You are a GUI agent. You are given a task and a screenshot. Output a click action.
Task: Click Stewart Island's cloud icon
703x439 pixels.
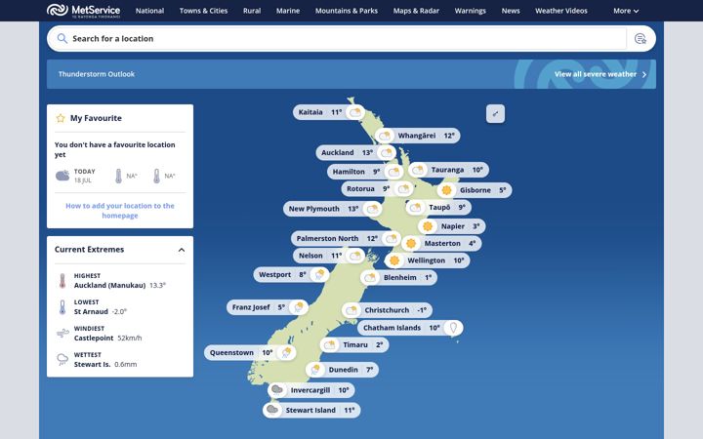point(272,410)
